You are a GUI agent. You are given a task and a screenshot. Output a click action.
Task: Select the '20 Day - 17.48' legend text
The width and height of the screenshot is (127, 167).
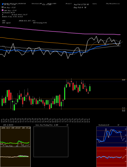point(10,5)
